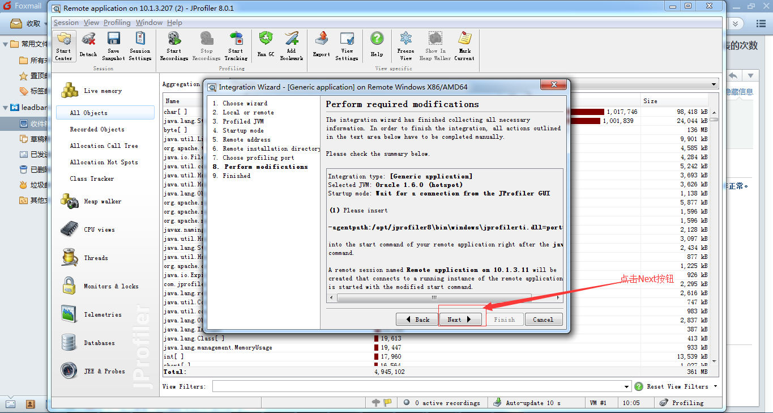Click Save Snapshot floppy icon
The image size is (773, 413).
click(113, 45)
